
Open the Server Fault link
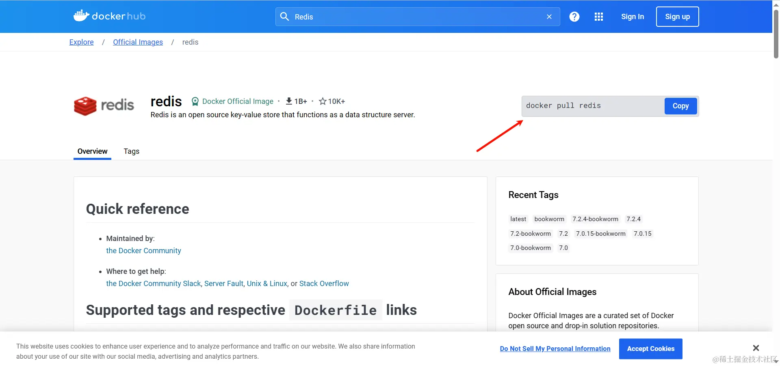(x=224, y=284)
